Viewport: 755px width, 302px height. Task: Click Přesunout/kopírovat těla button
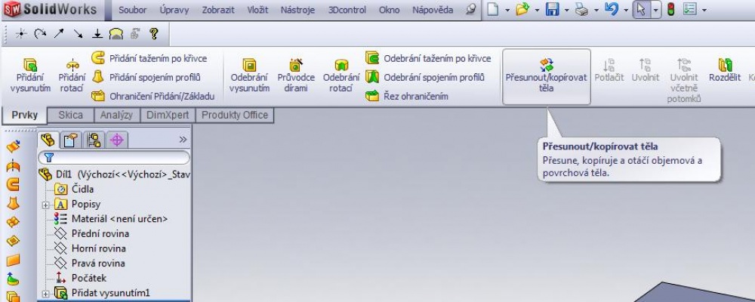point(547,76)
